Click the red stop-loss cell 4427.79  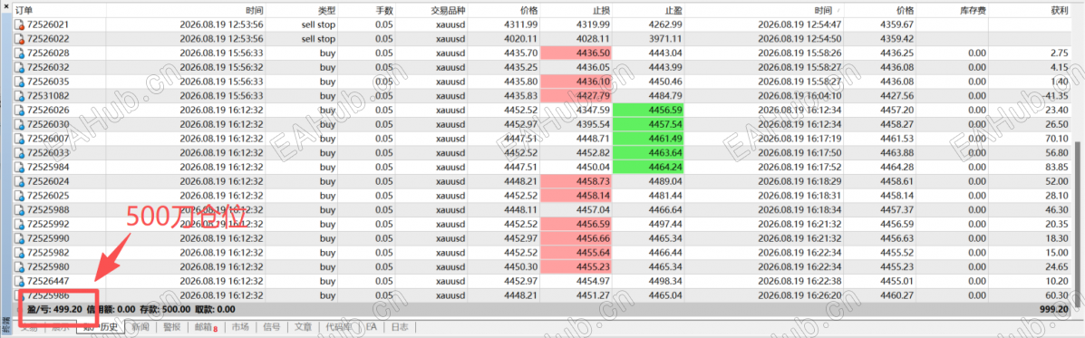click(576, 95)
